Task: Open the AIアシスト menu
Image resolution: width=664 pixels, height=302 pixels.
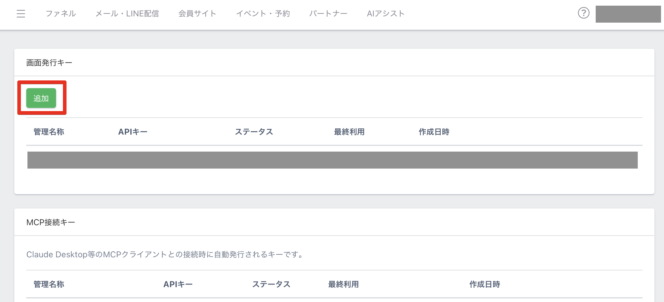Action: click(385, 14)
